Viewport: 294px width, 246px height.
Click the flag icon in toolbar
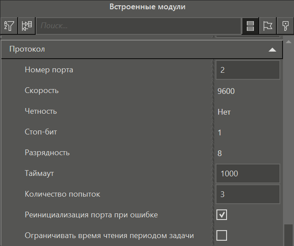coord(268,26)
